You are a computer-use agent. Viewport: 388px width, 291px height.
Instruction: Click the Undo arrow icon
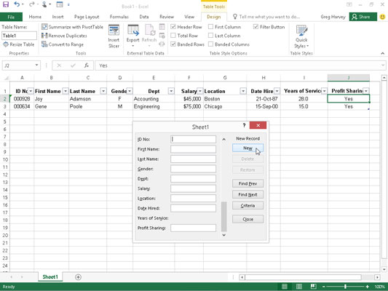pos(17,4)
